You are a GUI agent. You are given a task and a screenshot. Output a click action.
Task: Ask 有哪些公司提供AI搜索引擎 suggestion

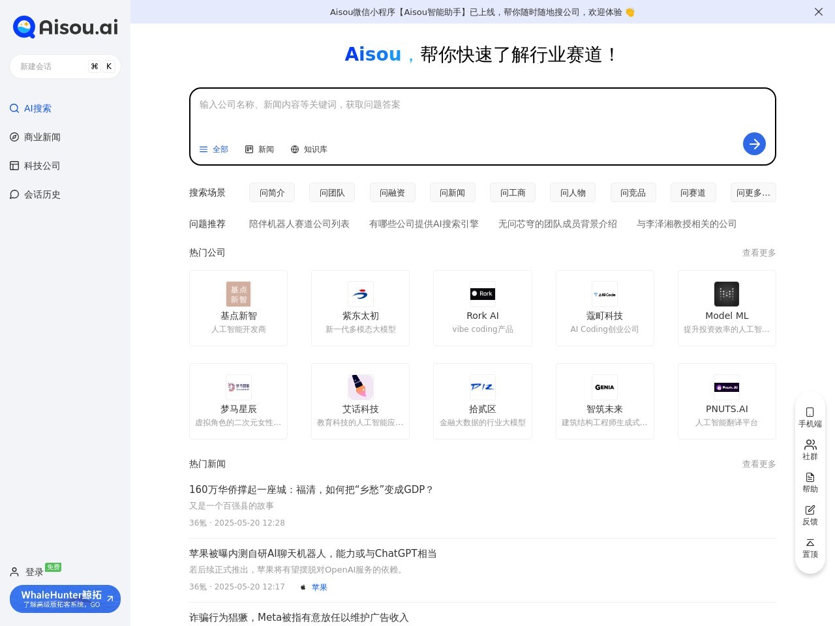tap(424, 224)
